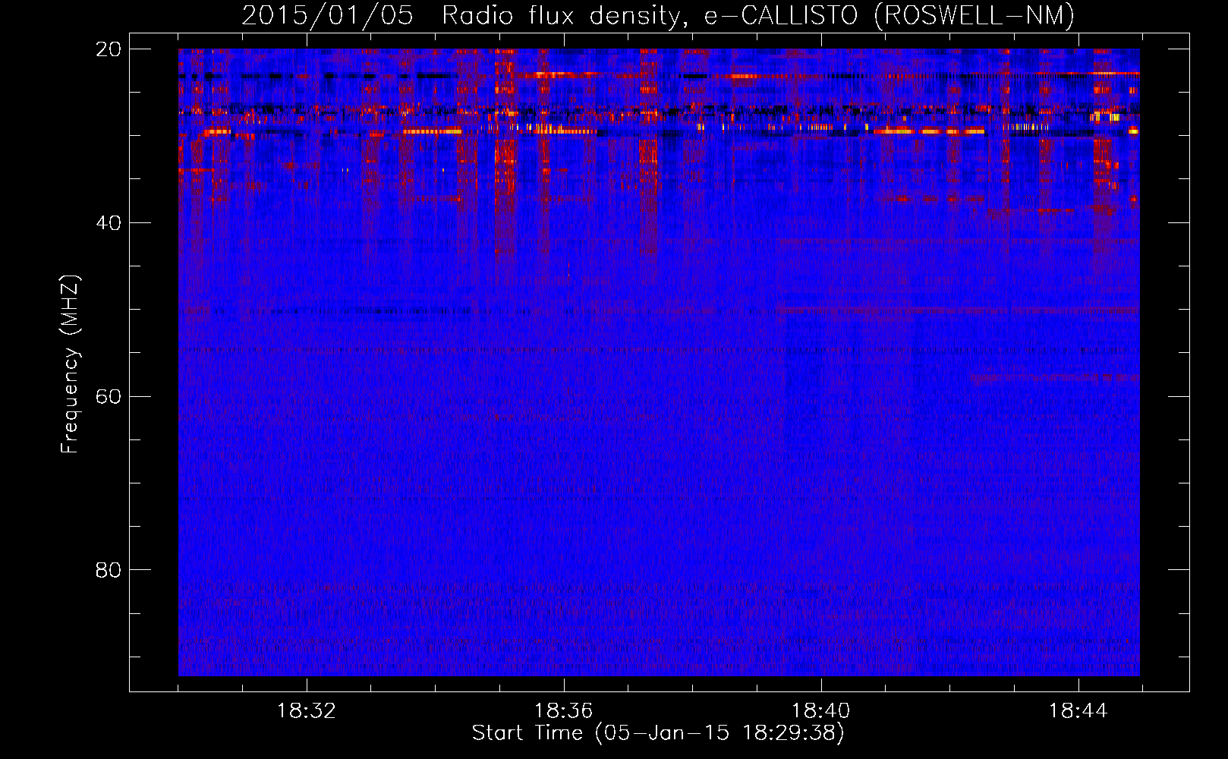Click the plot title '2015/01/05 Radio flux density'
Screen dimensions: 1228x759
658,16
